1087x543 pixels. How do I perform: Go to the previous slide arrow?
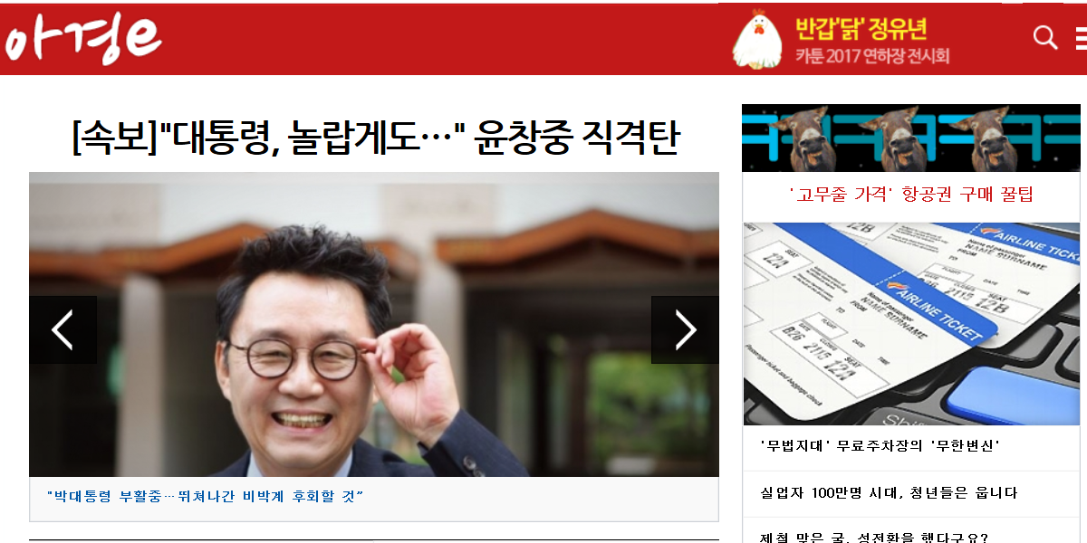(63, 330)
